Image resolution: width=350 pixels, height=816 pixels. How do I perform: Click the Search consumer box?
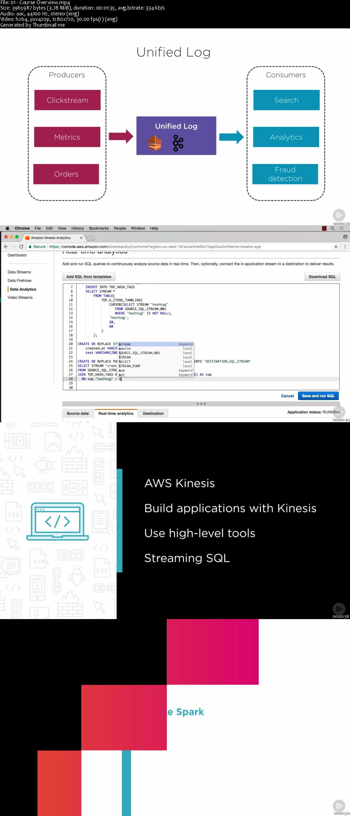click(x=286, y=100)
